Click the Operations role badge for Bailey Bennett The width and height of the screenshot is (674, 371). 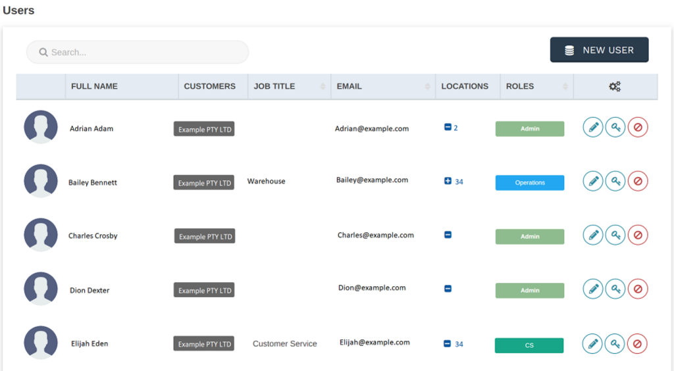[x=529, y=183]
